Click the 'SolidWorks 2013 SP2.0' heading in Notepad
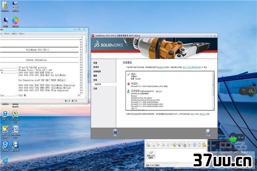Viewport: 257px width, 171px height. [37, 50]
